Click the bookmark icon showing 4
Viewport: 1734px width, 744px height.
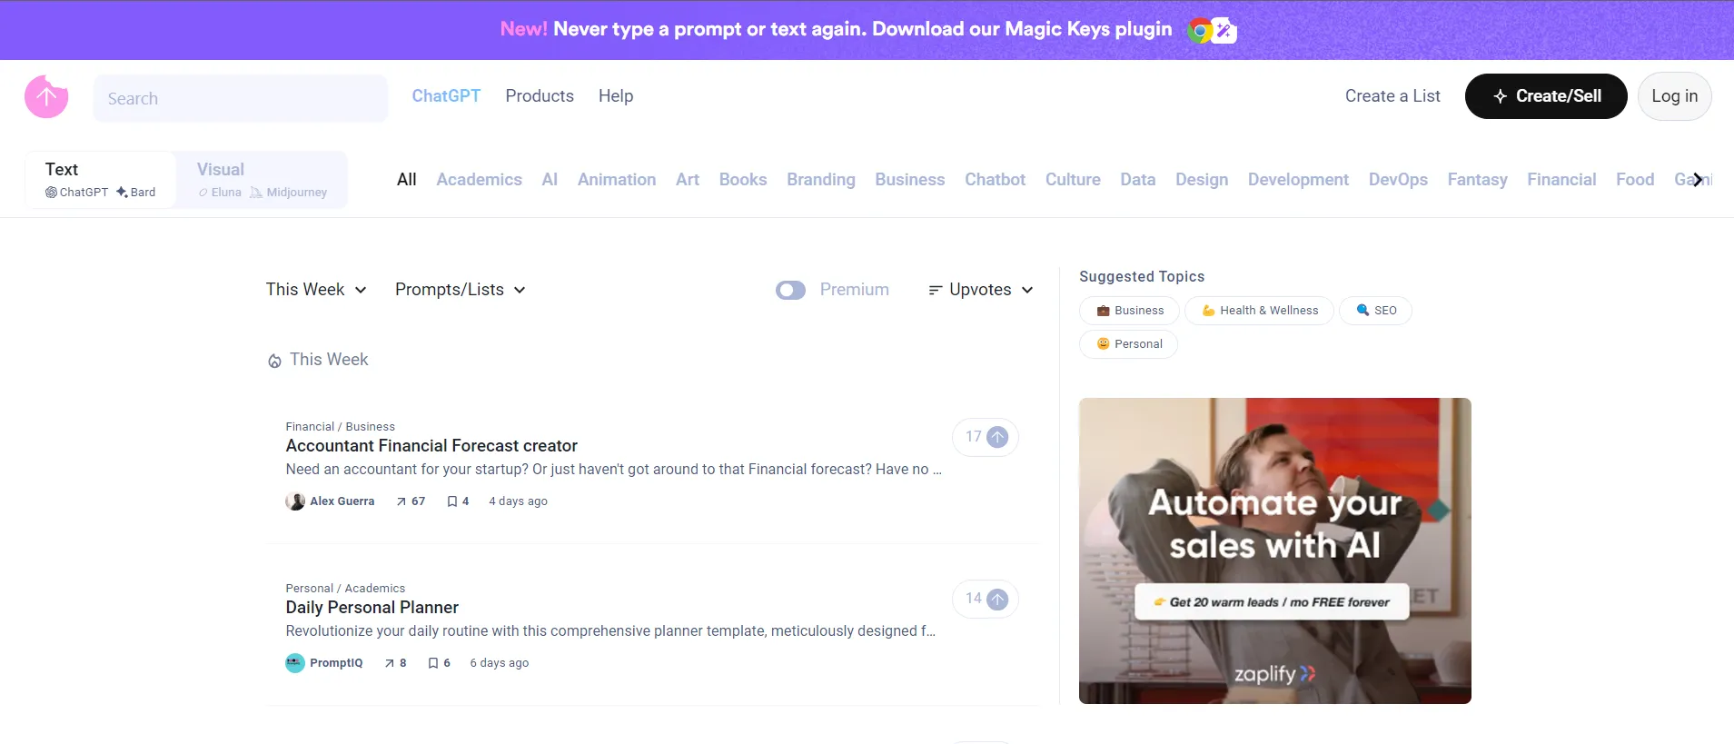[x=452, y=501]
